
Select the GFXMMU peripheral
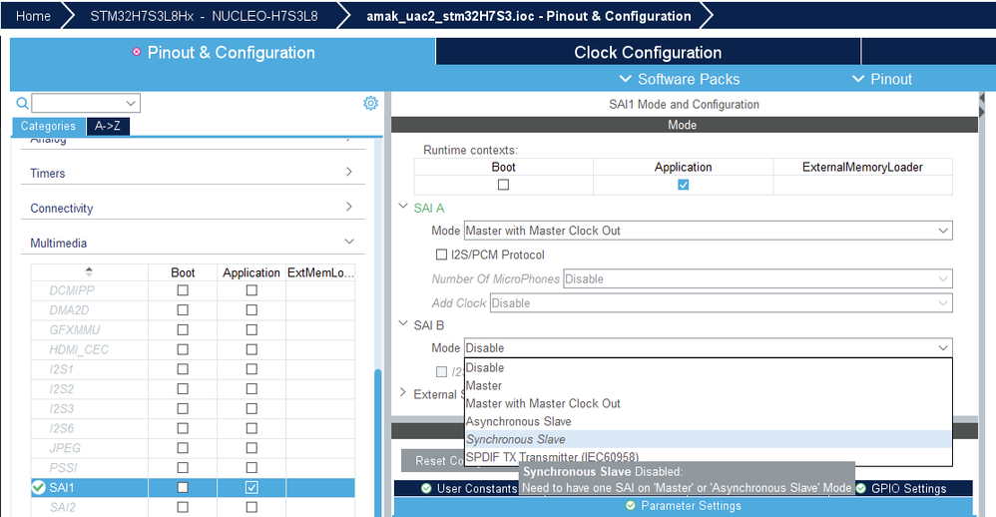pos(74,329)
